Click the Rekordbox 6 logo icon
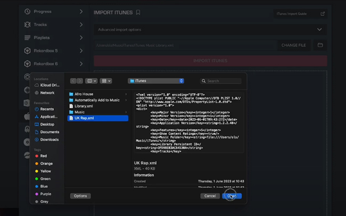Viewport: 346px width, 216px height. pyautogui.click(x=27, y=63)
